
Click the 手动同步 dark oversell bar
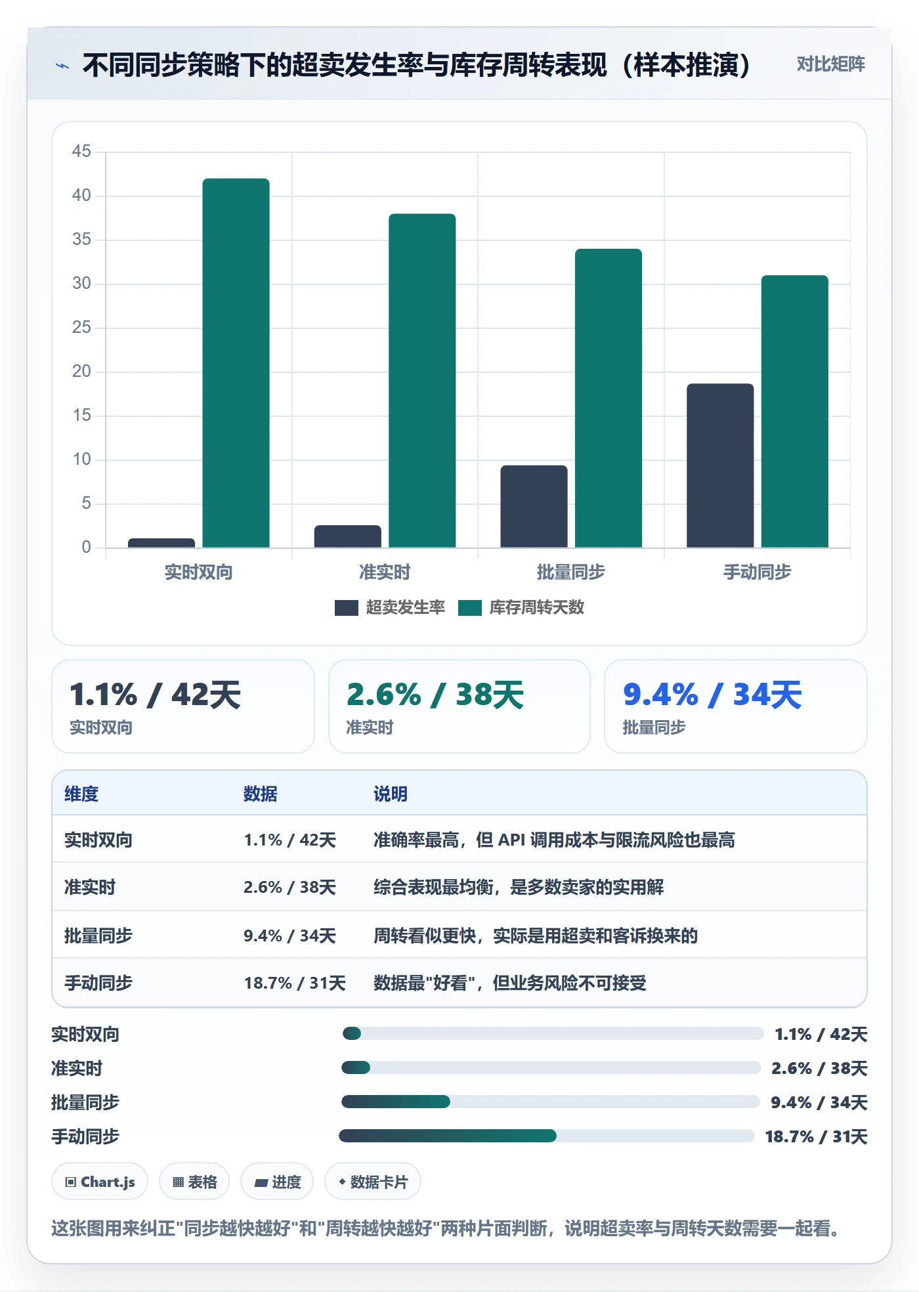[x=720, y=465]
